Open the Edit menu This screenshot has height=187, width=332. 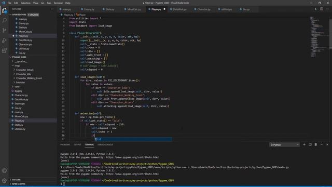coord(16,3)
